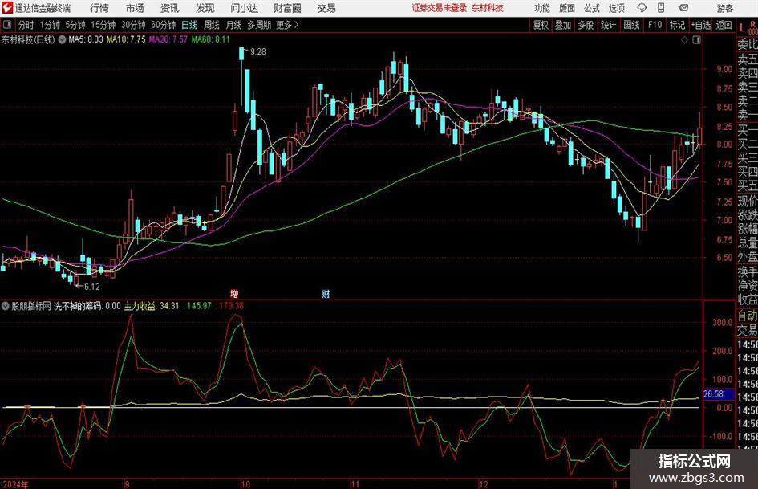Click the 洗不掉的筹码: 0.00 label

[x=87, y=306]
